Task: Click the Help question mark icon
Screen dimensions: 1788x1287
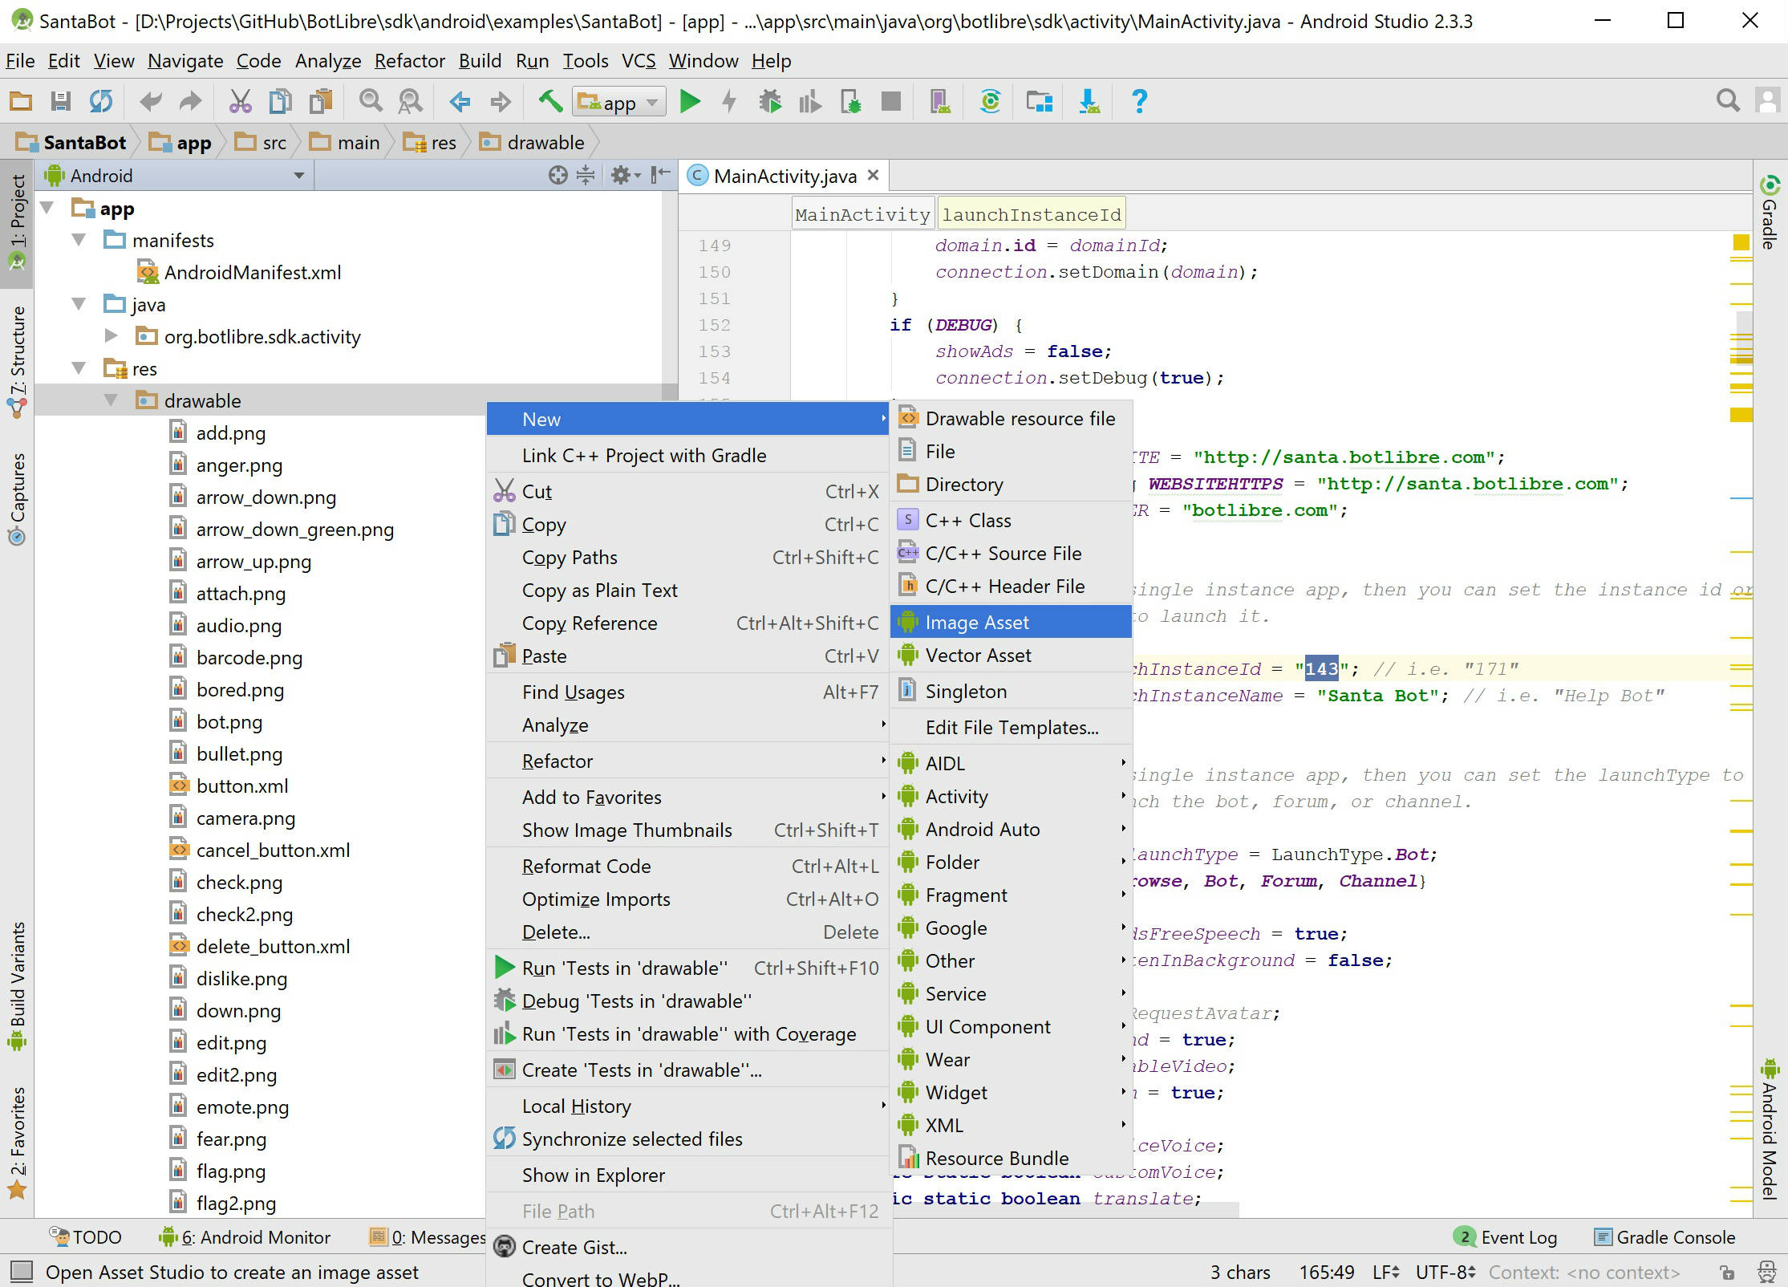Action: (1139, 101)
